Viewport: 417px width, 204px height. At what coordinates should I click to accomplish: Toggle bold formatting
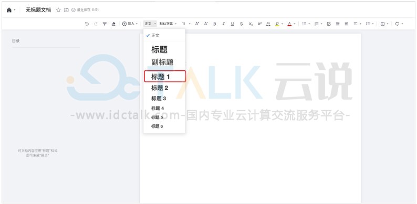point(215,24)
